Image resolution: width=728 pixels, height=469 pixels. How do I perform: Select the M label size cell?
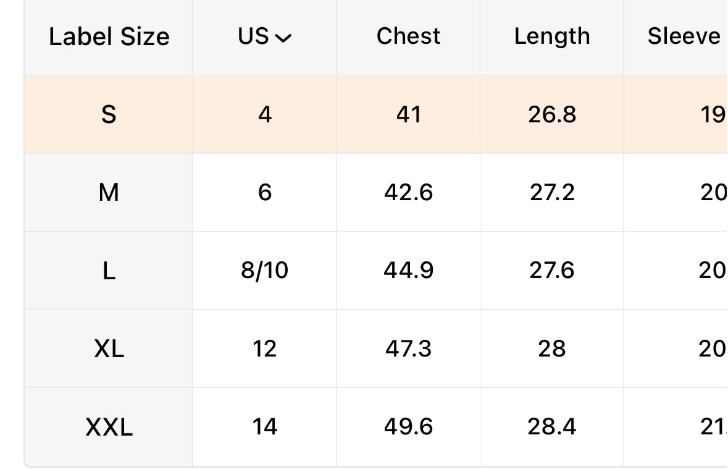[109, 192]
